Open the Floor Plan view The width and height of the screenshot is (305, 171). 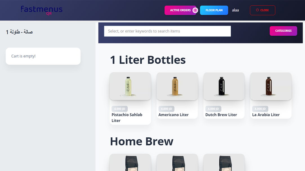[x=214, y=10]
